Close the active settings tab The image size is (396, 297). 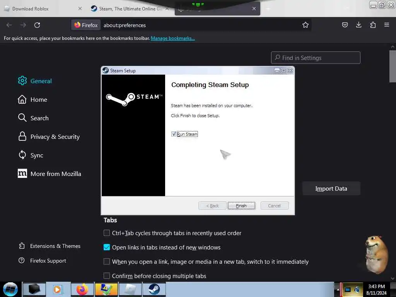click(x=254, y=9)
